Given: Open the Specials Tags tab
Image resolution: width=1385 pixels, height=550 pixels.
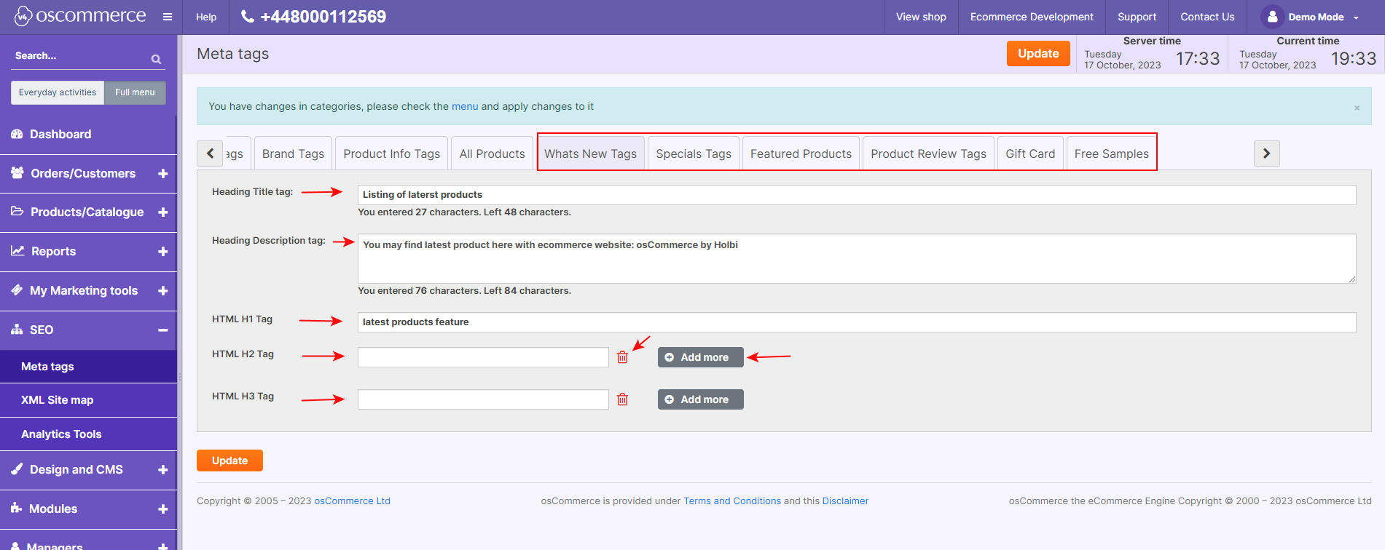Looking at the screenshot, I should (x=694, y=154).
